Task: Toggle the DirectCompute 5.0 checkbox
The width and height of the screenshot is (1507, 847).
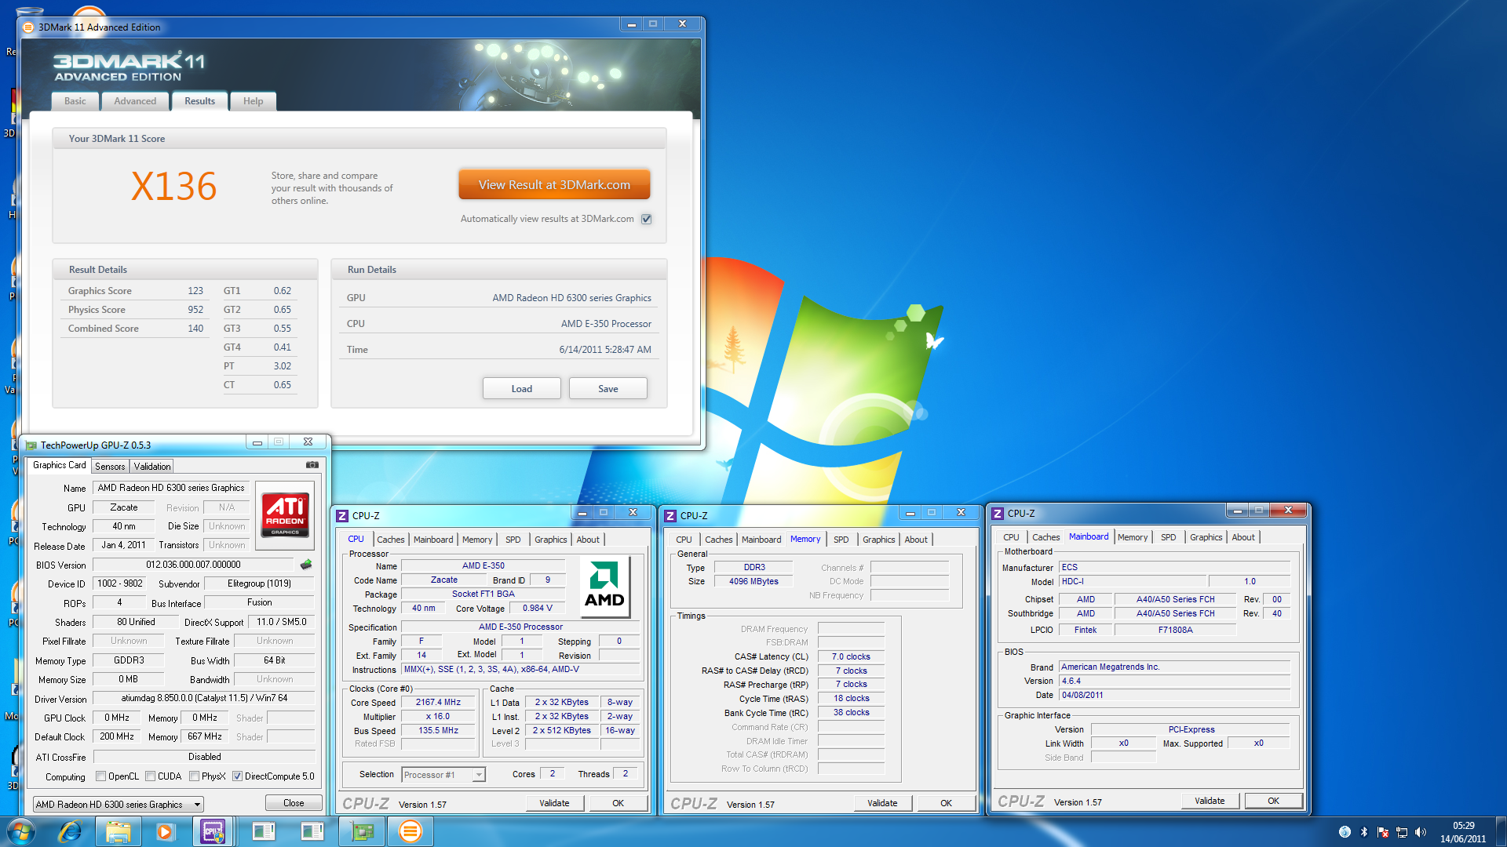Action: click(x=237, y=777)
